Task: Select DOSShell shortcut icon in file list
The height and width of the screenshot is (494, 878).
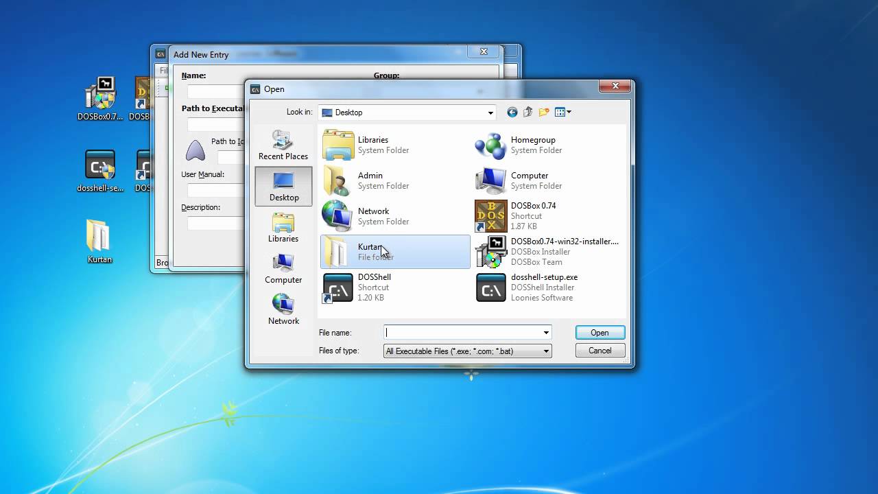Action: coord(338,287)
